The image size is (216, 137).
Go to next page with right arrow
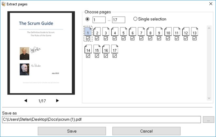[57, 101]
